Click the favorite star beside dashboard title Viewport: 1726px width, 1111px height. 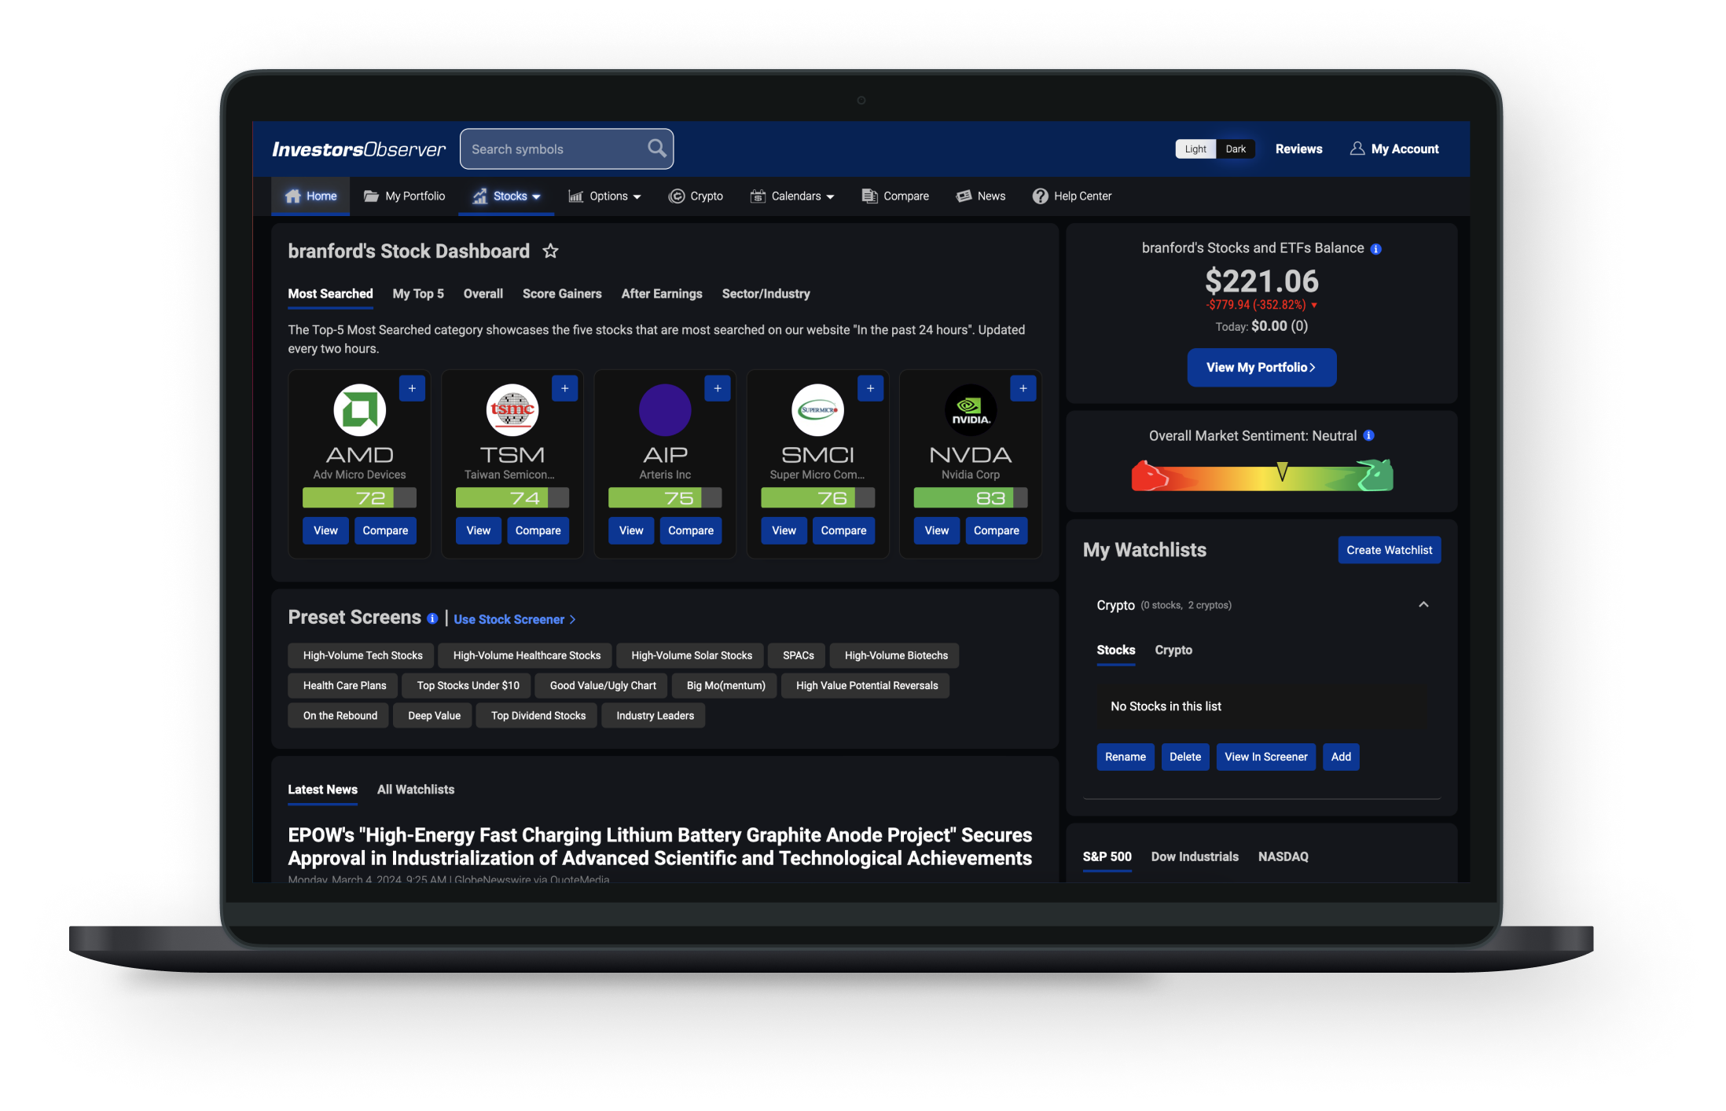point(550,251)
